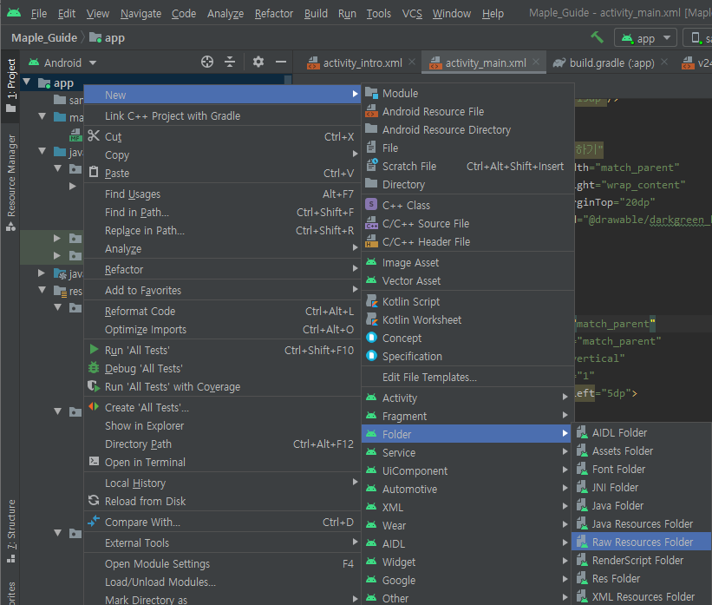
Task: Click the Image Asset android icon
Action: click(x=371, y=262)
